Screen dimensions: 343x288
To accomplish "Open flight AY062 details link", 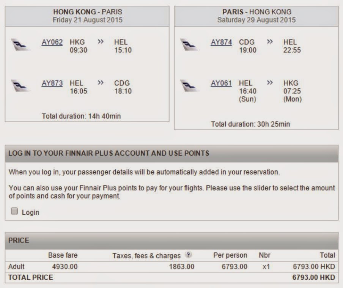I will pos(52,42).
